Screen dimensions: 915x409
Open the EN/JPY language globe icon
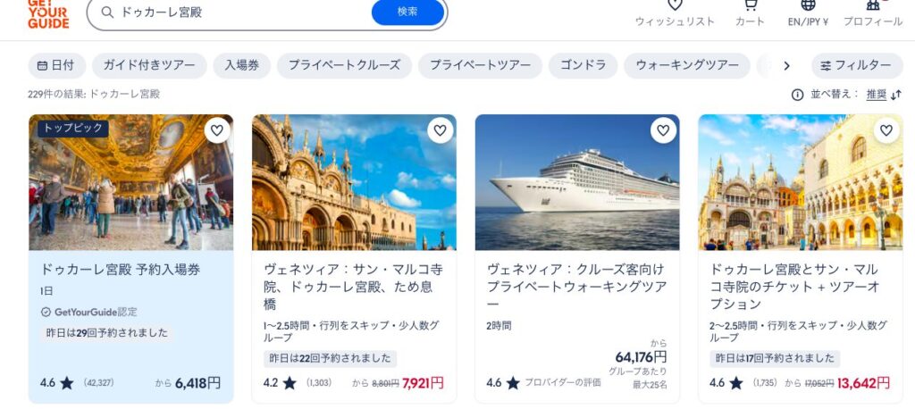point(808,4)
